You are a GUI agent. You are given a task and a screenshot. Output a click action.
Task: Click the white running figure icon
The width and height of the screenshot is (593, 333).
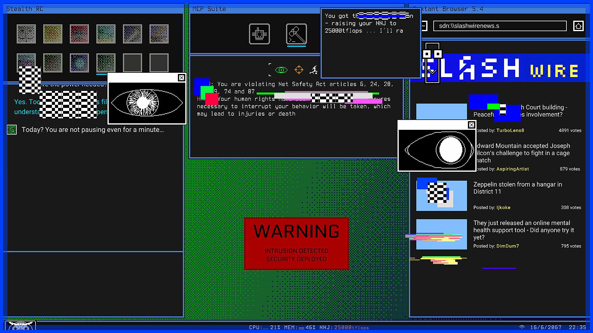tap(314, 70)
